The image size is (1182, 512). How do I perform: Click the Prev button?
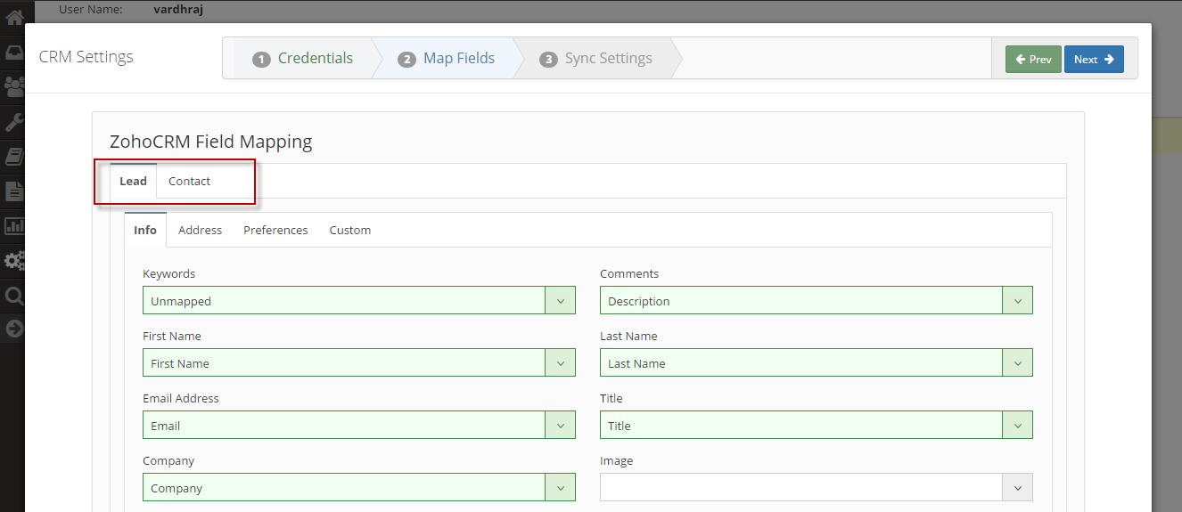pos(1033,60)
